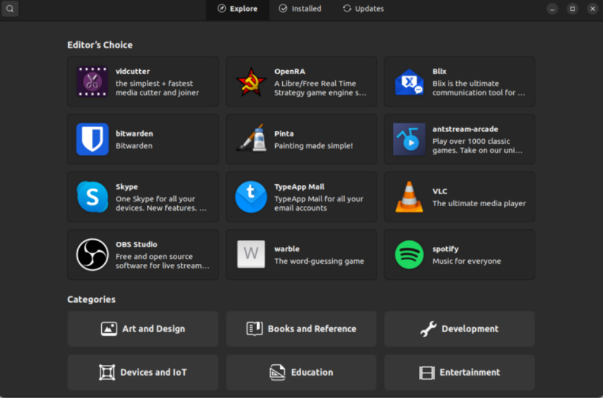Click the Pinta paintbrush icon
This screenshot has width=603, height=398.
[x=251, y=138]
